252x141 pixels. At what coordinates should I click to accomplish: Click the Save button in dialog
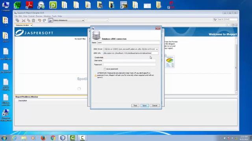(145, 106)
